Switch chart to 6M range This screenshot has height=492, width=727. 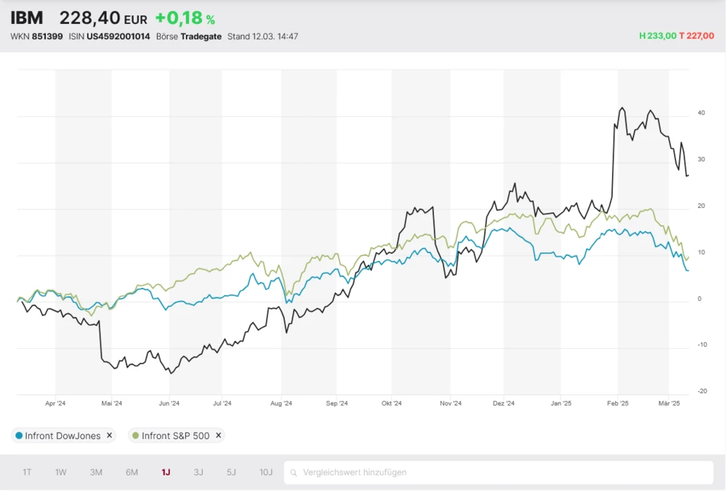click(x=132, y=472)
